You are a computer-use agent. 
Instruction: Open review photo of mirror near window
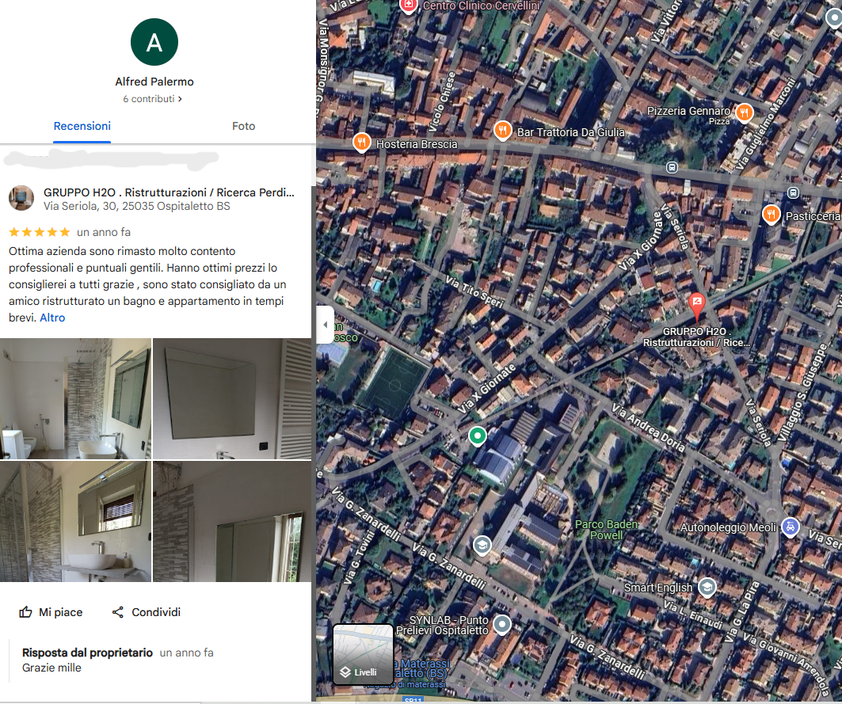[232, 521]
